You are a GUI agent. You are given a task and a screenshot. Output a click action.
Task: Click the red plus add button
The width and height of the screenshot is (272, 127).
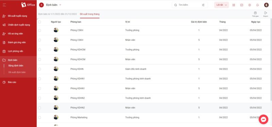coord(41,5)
